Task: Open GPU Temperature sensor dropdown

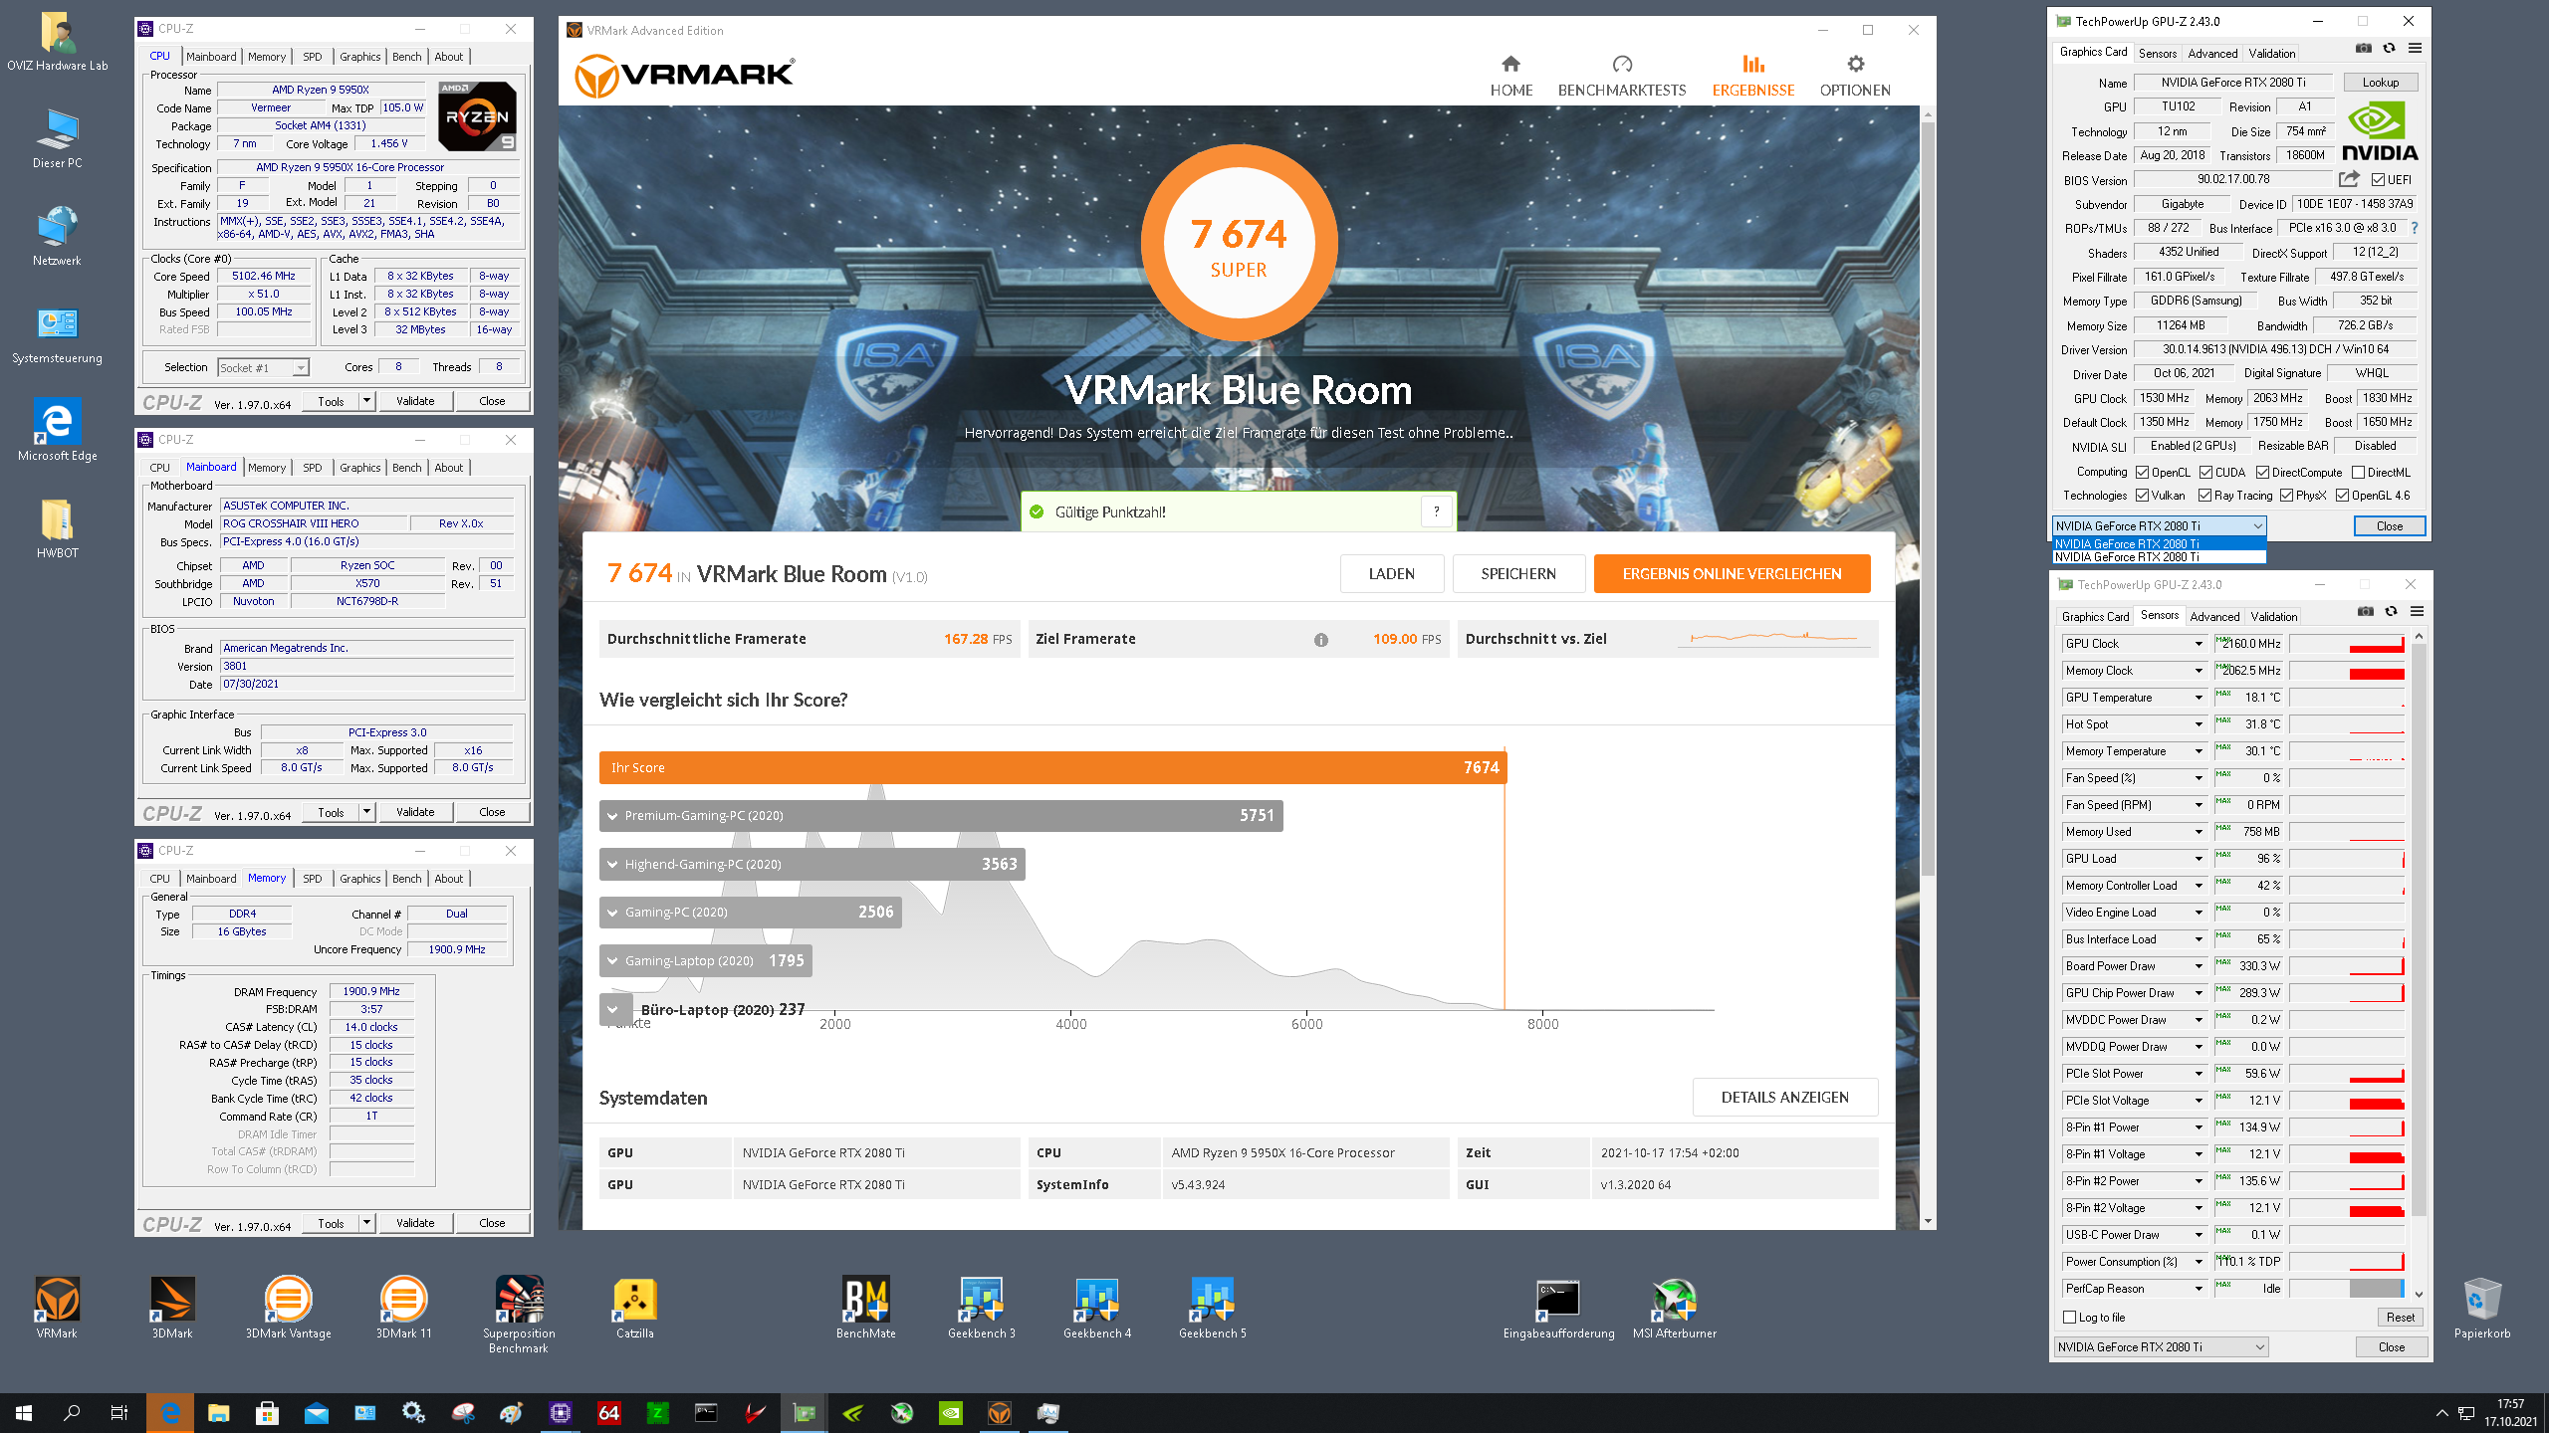Action: [2198, 699]
